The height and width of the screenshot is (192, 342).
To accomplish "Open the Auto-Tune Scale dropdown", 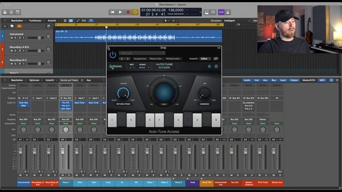I will (x=144, y=68).
